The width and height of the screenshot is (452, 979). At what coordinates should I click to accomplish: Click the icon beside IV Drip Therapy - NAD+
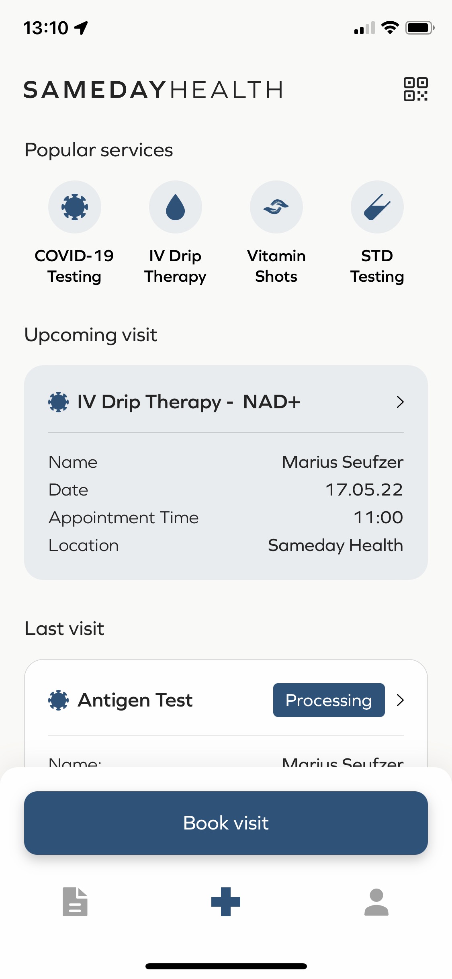coord(58,402)
